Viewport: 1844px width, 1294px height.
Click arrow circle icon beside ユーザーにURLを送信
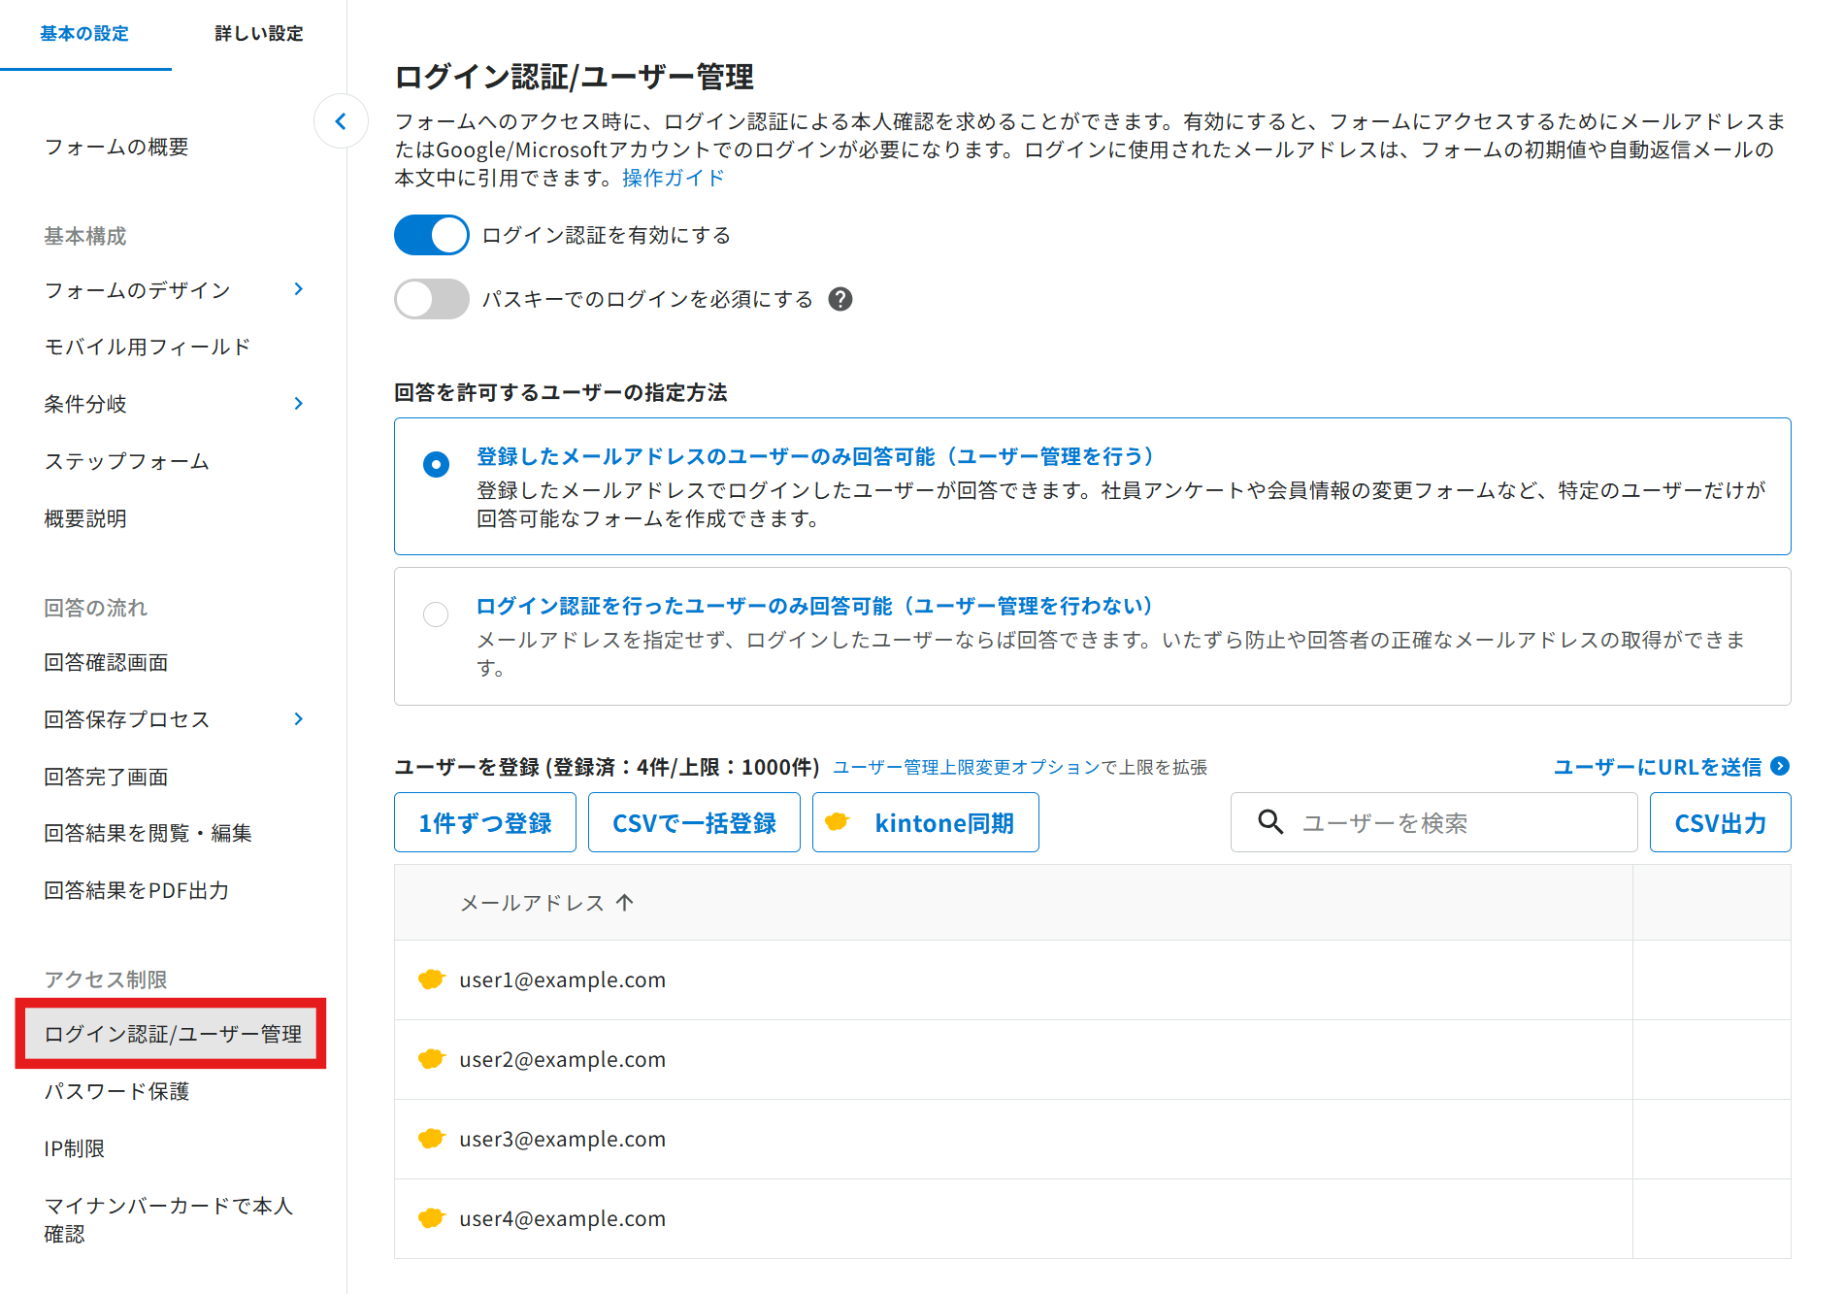click(x=1780, y=766)
